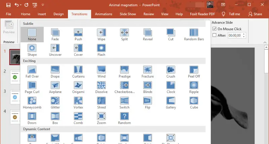Apply the Drape transition
Viewport: 269px width, 144px height.
tap(55, 72)
